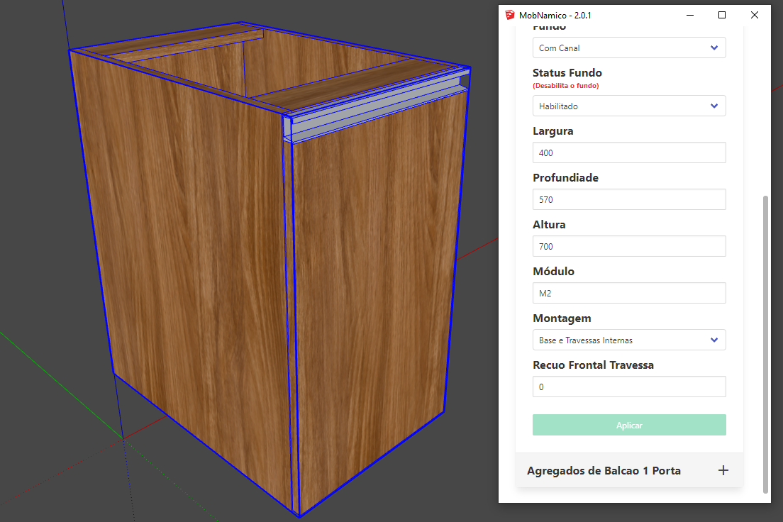Open the Status Fundo dropdown showing Habilitado
783x522 pixels.
tap(628, 106)
